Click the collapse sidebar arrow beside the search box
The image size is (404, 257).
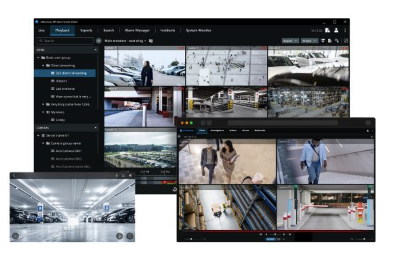tap(98, 41)
